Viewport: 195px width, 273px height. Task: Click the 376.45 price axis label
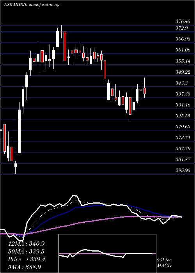tap(183, 21)
